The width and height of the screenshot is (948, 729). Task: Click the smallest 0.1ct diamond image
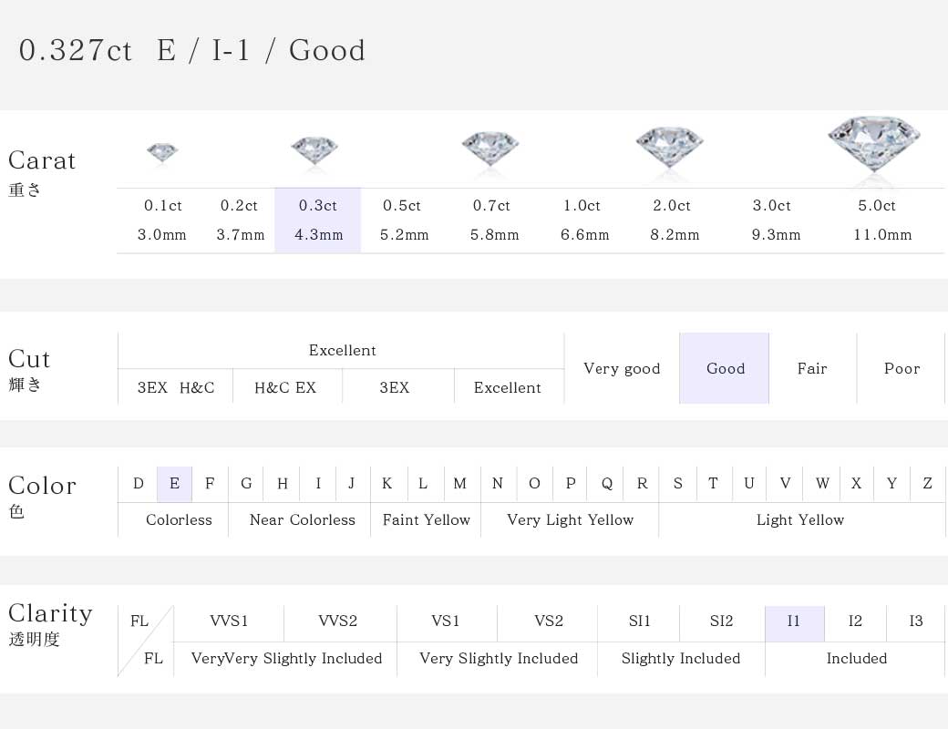pos(162,153)
